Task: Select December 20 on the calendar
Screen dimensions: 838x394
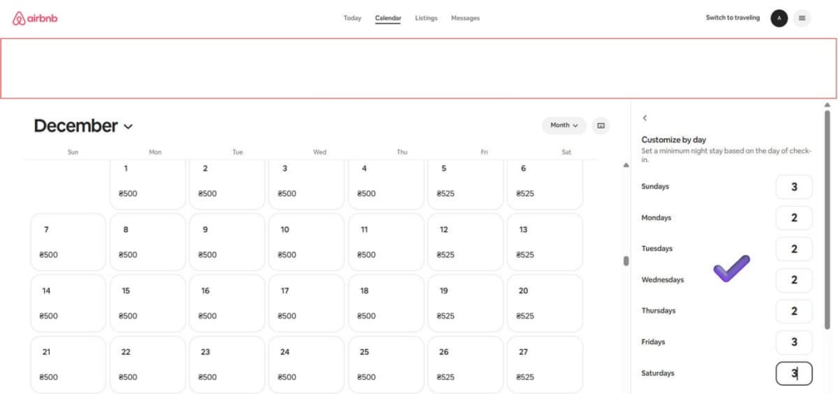Action: [x=545, y=304]
